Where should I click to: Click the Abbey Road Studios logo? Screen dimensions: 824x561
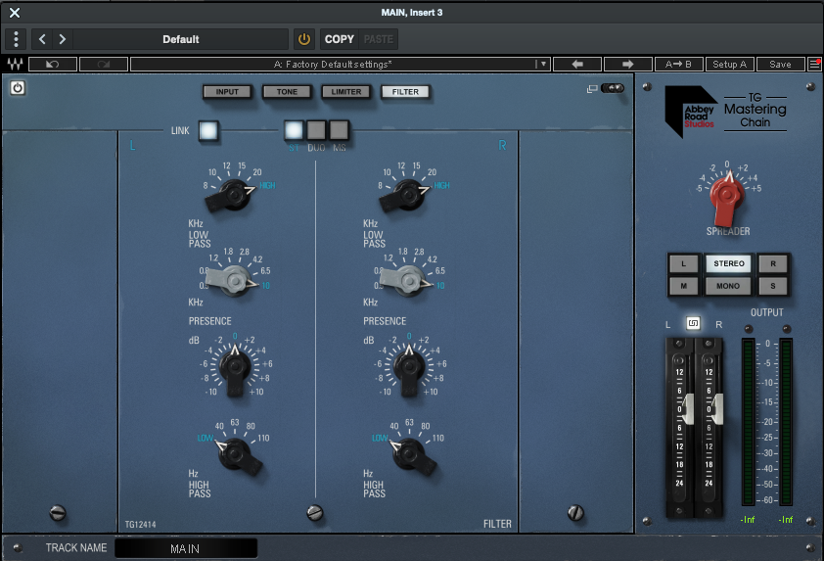click(x=691, y=112)
